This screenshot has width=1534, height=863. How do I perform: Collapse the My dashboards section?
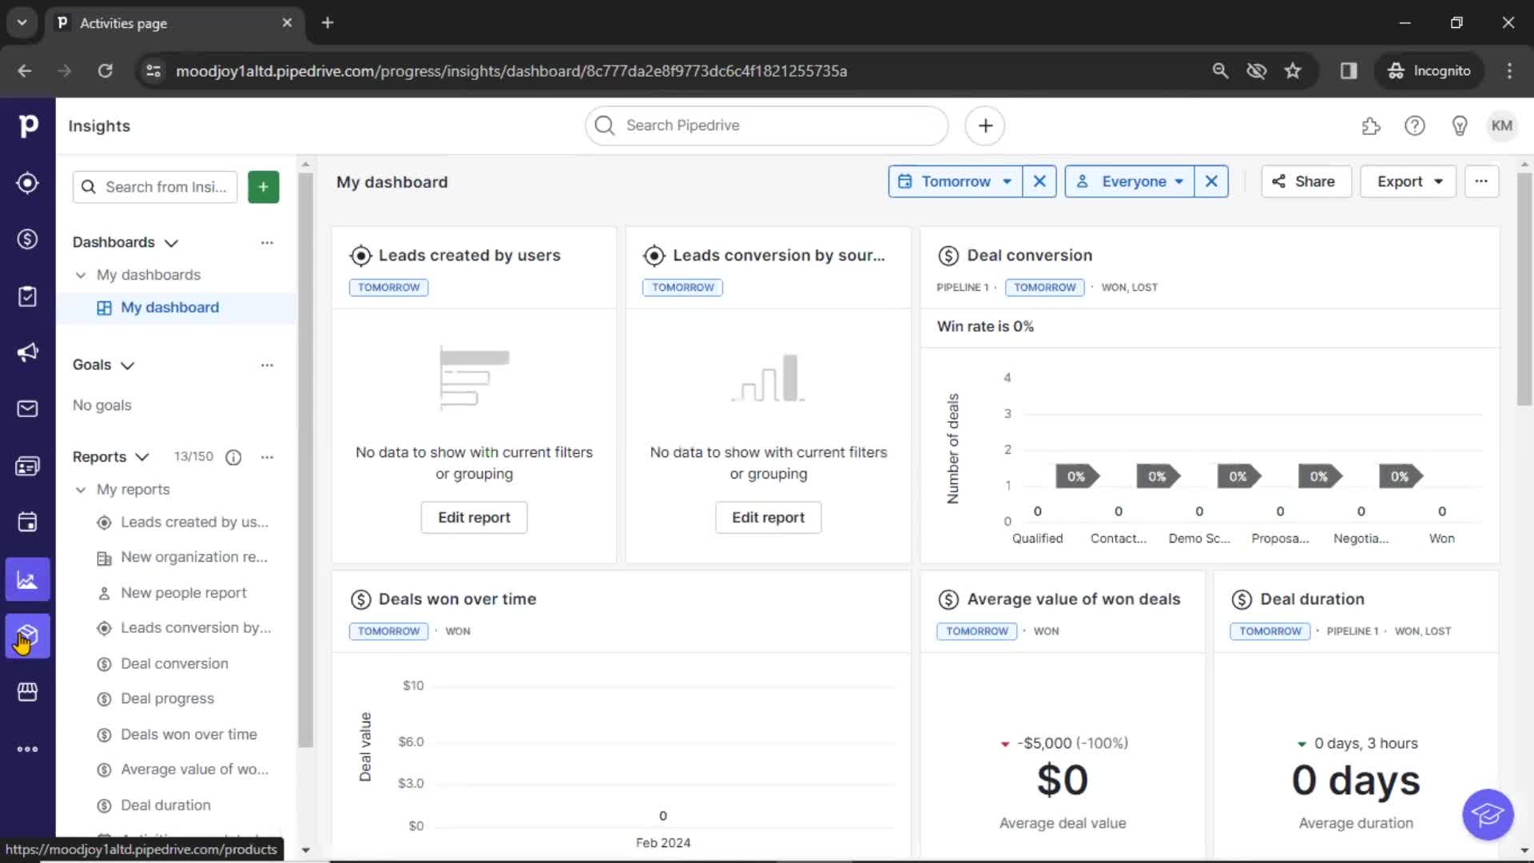(x=80, y=275)
